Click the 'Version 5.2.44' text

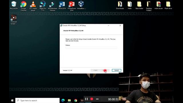point(67,70)
